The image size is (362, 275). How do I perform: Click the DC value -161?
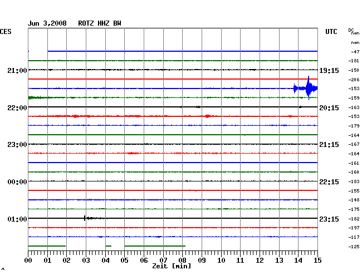(x=354, y=163)
